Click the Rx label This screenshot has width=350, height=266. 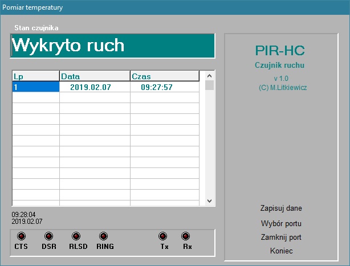click(x=188, y=247)
